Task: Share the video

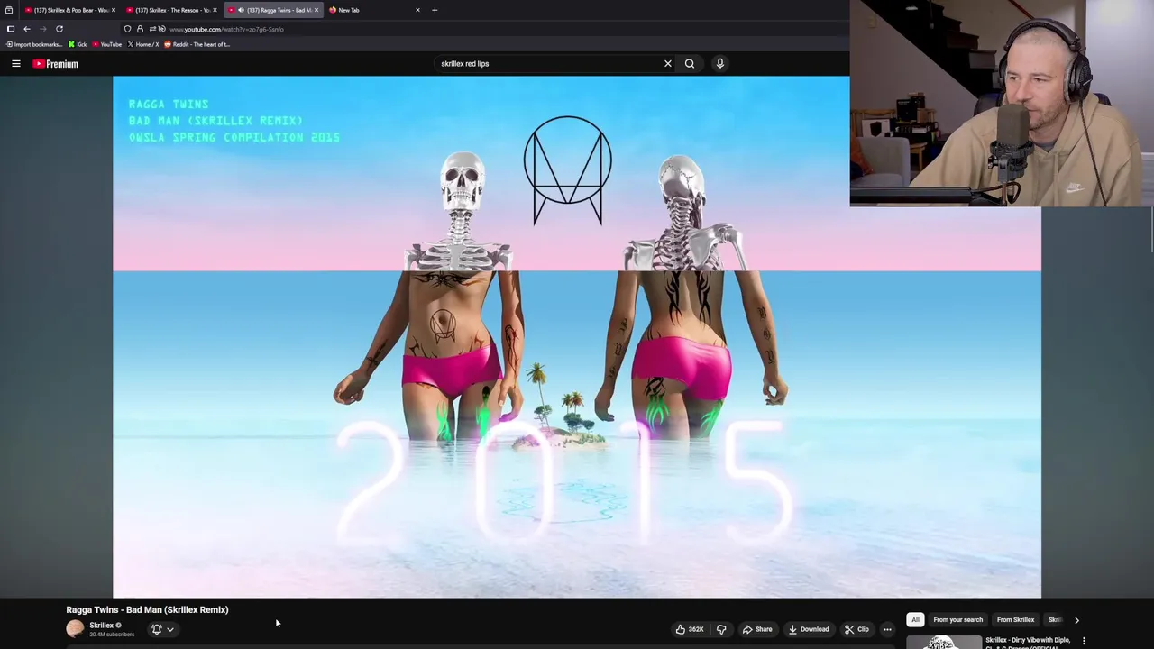Action: (757, 629)
